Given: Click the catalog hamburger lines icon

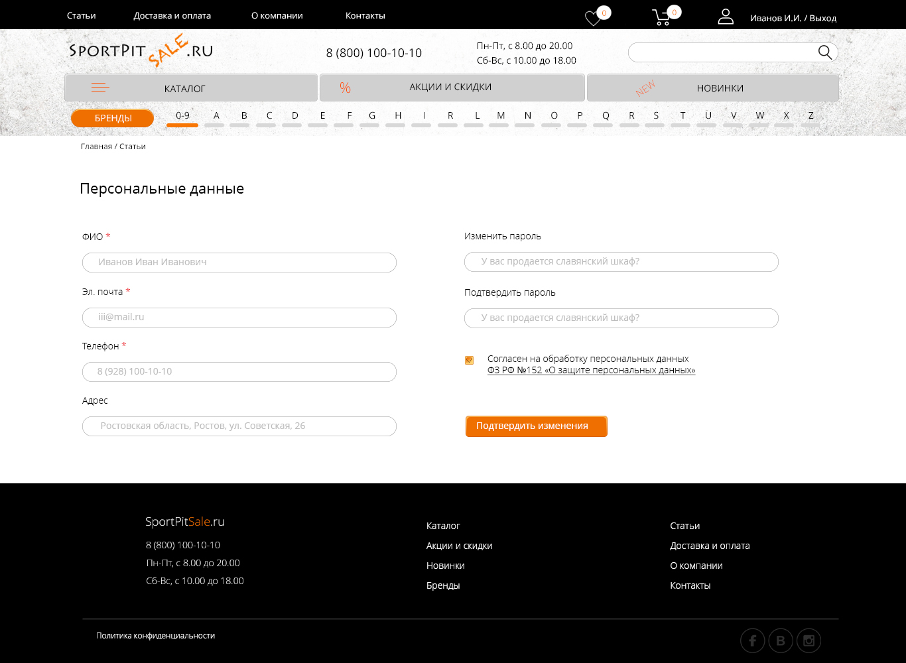Looking at the screenshot, I should click(x=100, y=88).
